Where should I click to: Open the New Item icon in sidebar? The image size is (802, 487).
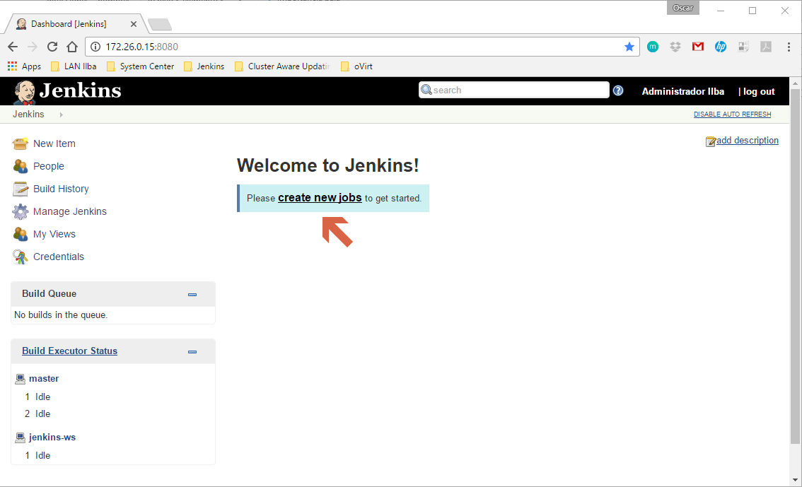click(x=21, y=143)
